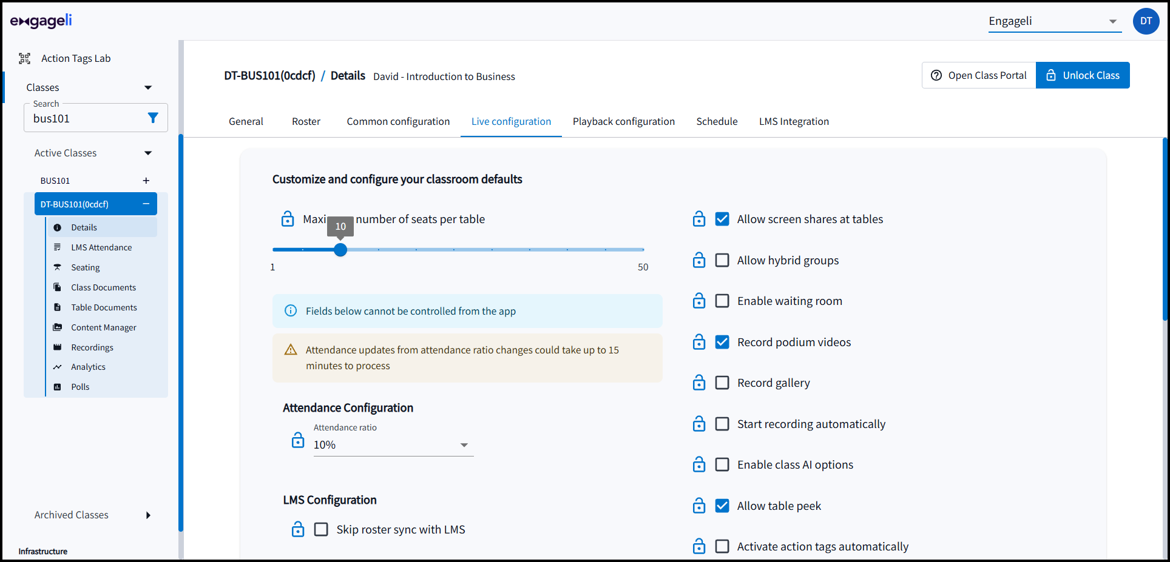Select the Analytics icon in the sidebar
Image resolution: width=1170 pixels, height=562 pixels.
[58, 366]
